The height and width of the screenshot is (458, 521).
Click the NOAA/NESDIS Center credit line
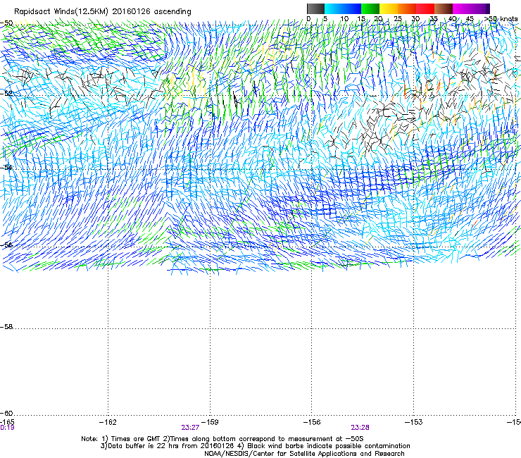pyautogui.click(x=304, y=454)
